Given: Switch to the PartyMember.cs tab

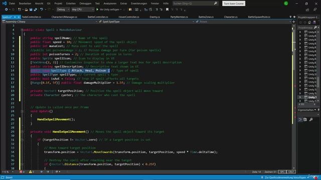Looking at the screenshot, I should [x=179, y=17].
